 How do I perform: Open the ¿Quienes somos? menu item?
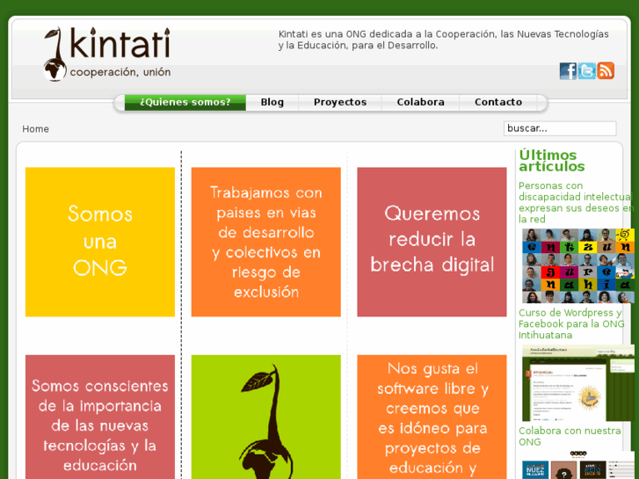tap(185, 102)
